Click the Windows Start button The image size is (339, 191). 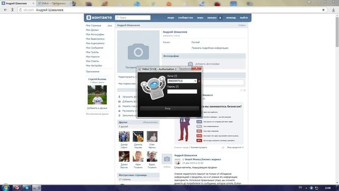click(5, 187)
